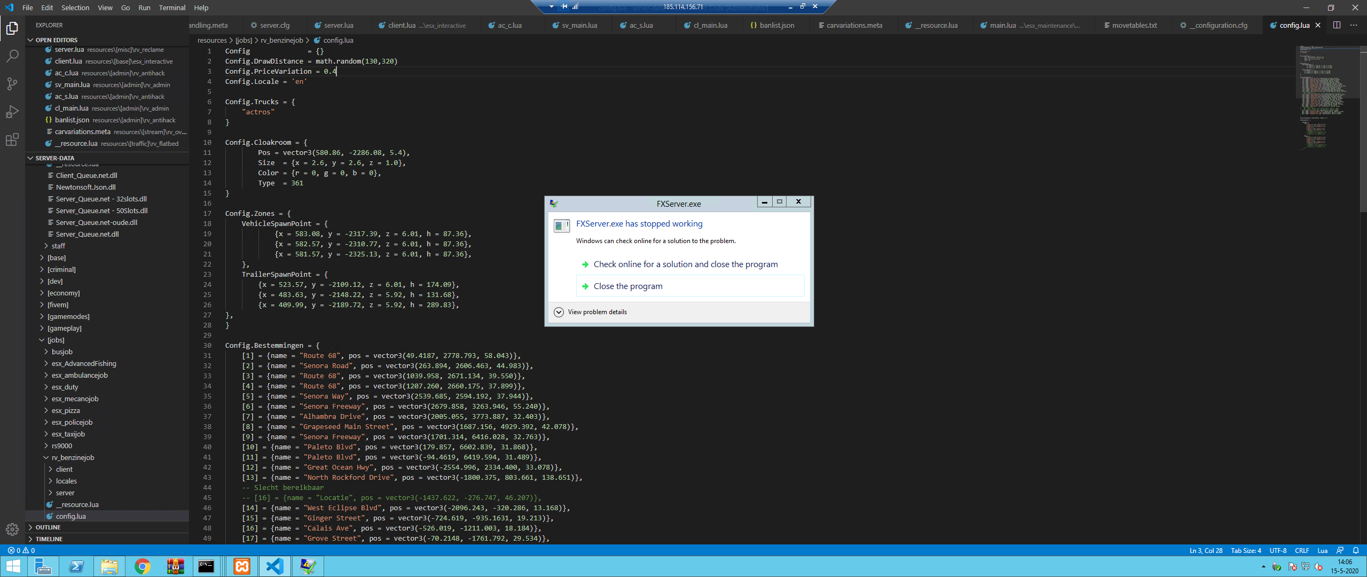Open the Search view in activity bar
Viewport: 1367px width, 577px height.
pyautogui.click(x=12, y=56)
